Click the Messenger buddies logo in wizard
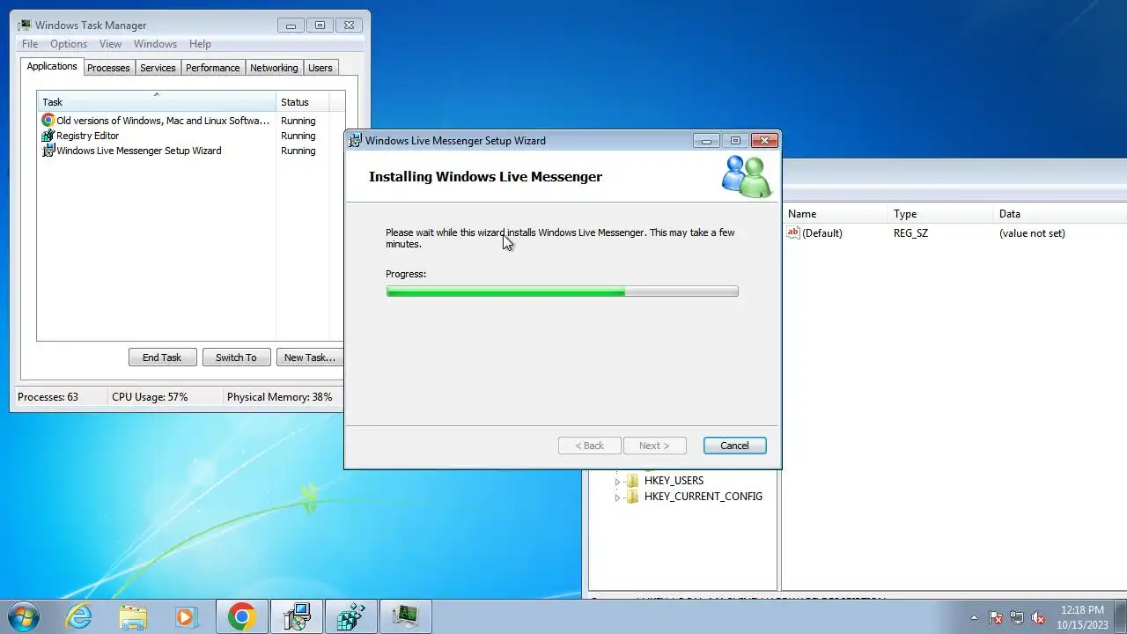Screen dimensions: 1127x634 [x=747, y=176]
